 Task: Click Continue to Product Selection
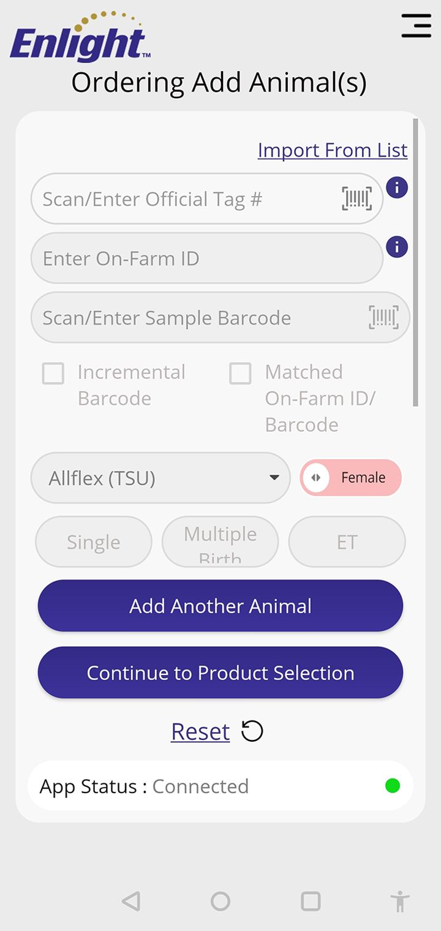click(x=221, y=673)
